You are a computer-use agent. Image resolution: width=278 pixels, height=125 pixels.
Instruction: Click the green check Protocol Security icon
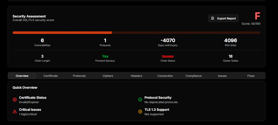pyautogui.click(x=140, y=100)
